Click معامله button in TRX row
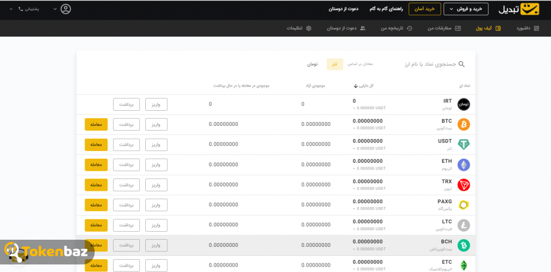This screenshot has height=272, width=551. (96, 184)
